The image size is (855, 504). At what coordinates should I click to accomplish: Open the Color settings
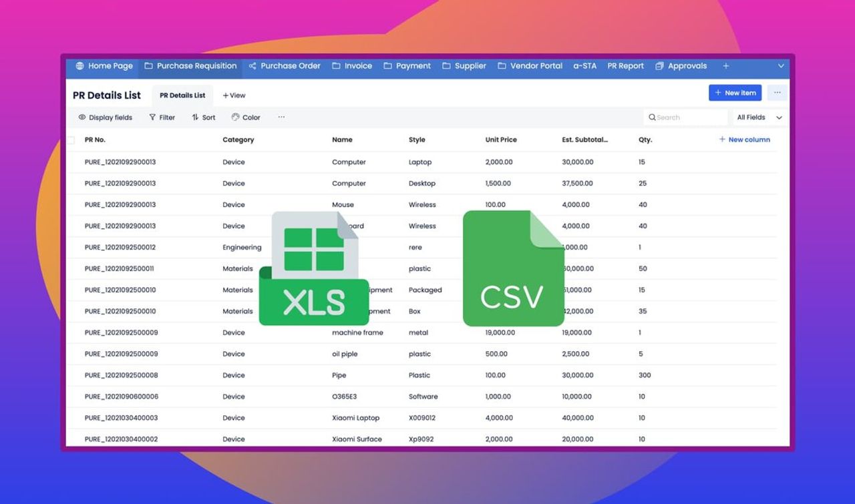pyautogui.click(x=246, y=117)
